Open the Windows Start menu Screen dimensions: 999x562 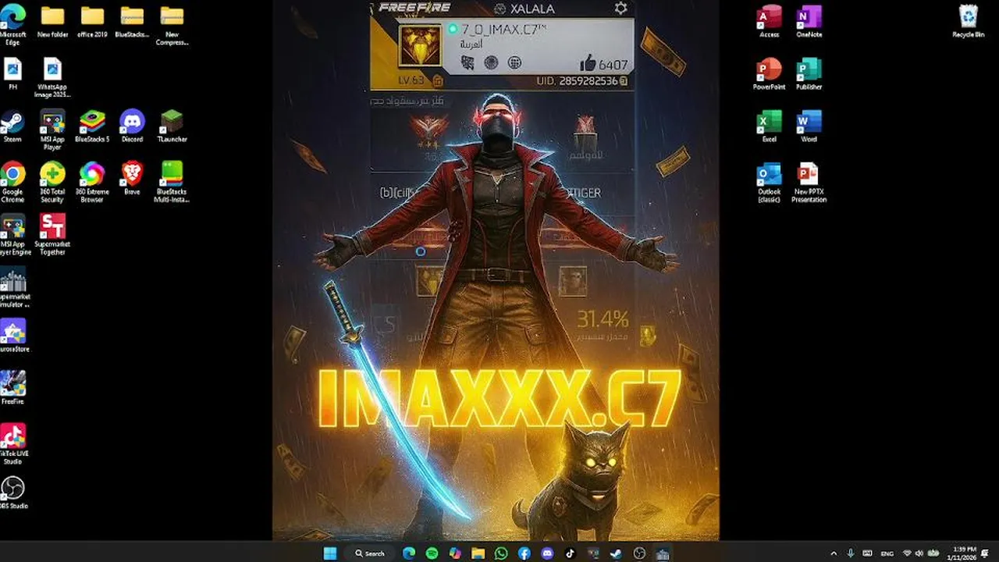pyautogui.click(x=330, y=553)
